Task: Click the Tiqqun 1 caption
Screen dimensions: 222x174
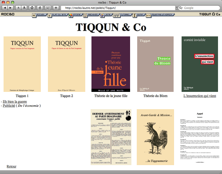Action: (x=22, y=96)
